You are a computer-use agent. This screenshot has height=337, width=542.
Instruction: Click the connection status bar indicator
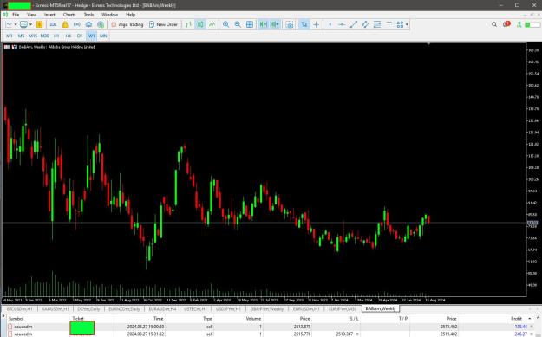coord(532,24)
